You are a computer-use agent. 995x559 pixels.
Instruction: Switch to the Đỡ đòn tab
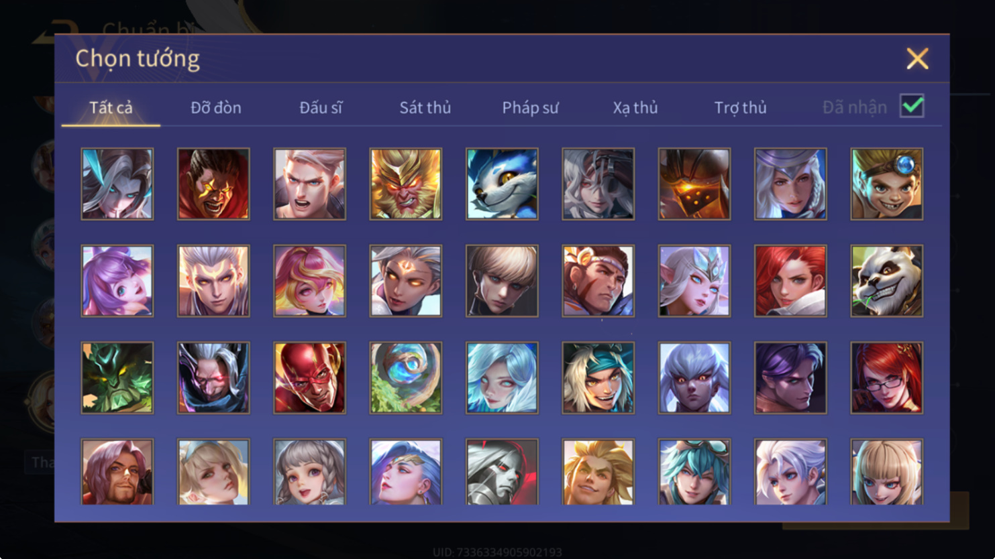[215, 107]
